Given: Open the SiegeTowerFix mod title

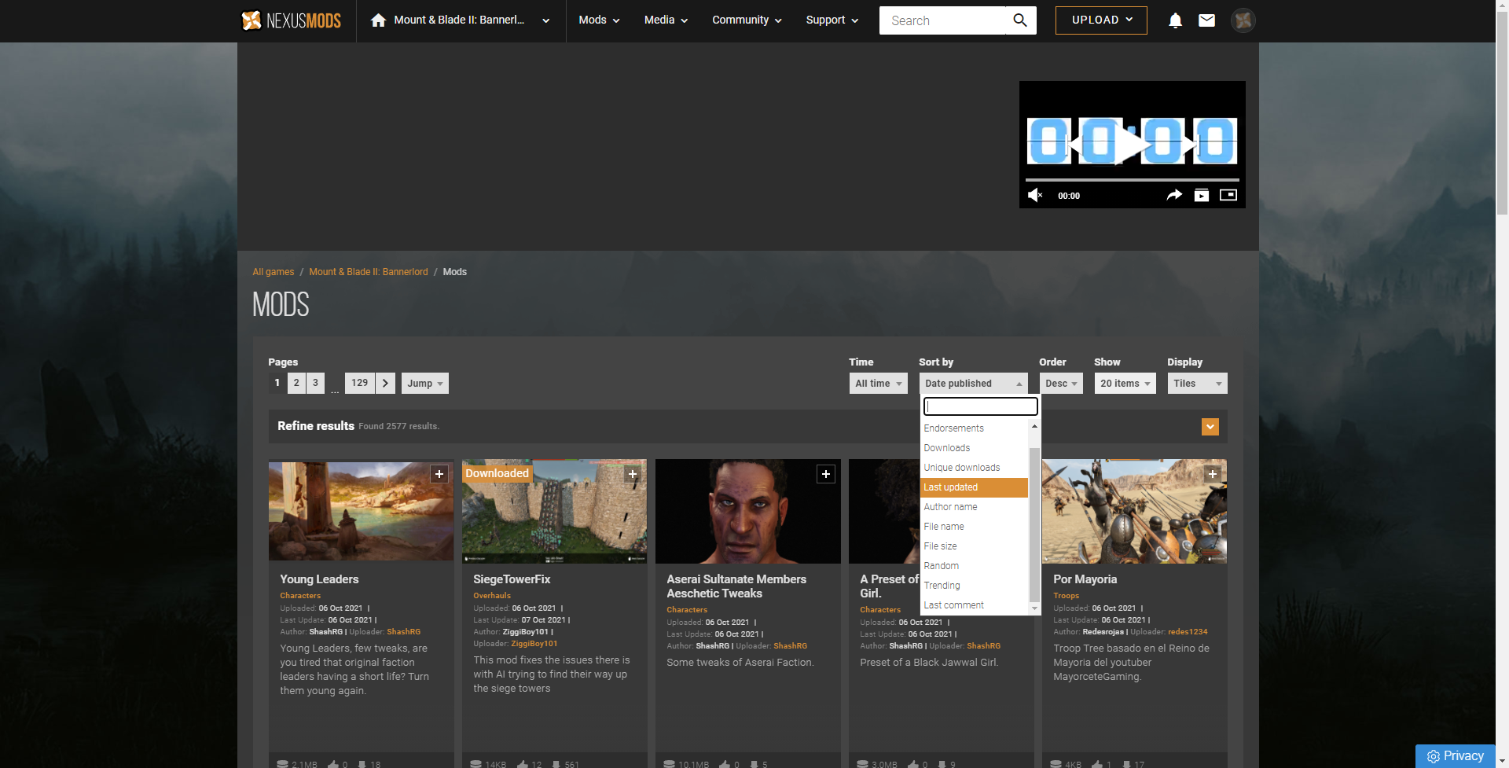Looking at the screenshot, I should [512, 579].
